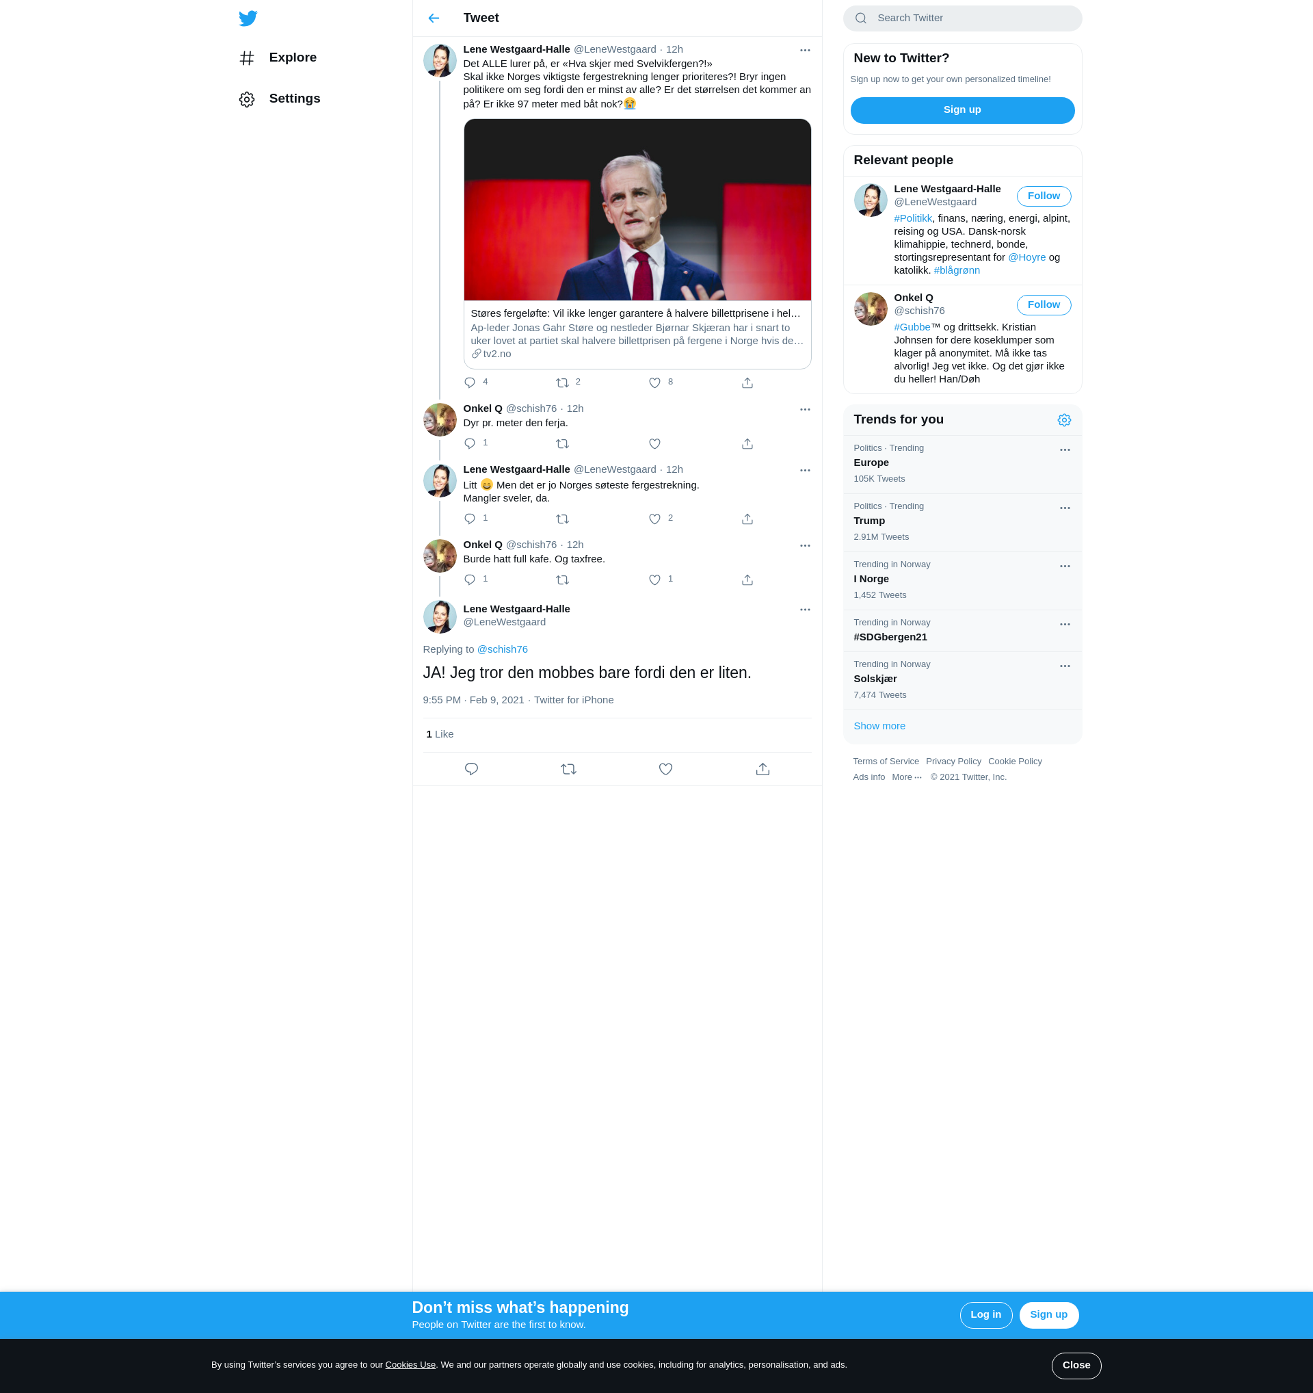This screenshot has width=1313, height=1393.
Task: Follow Onkel Q
Action: click(1044, 305)
